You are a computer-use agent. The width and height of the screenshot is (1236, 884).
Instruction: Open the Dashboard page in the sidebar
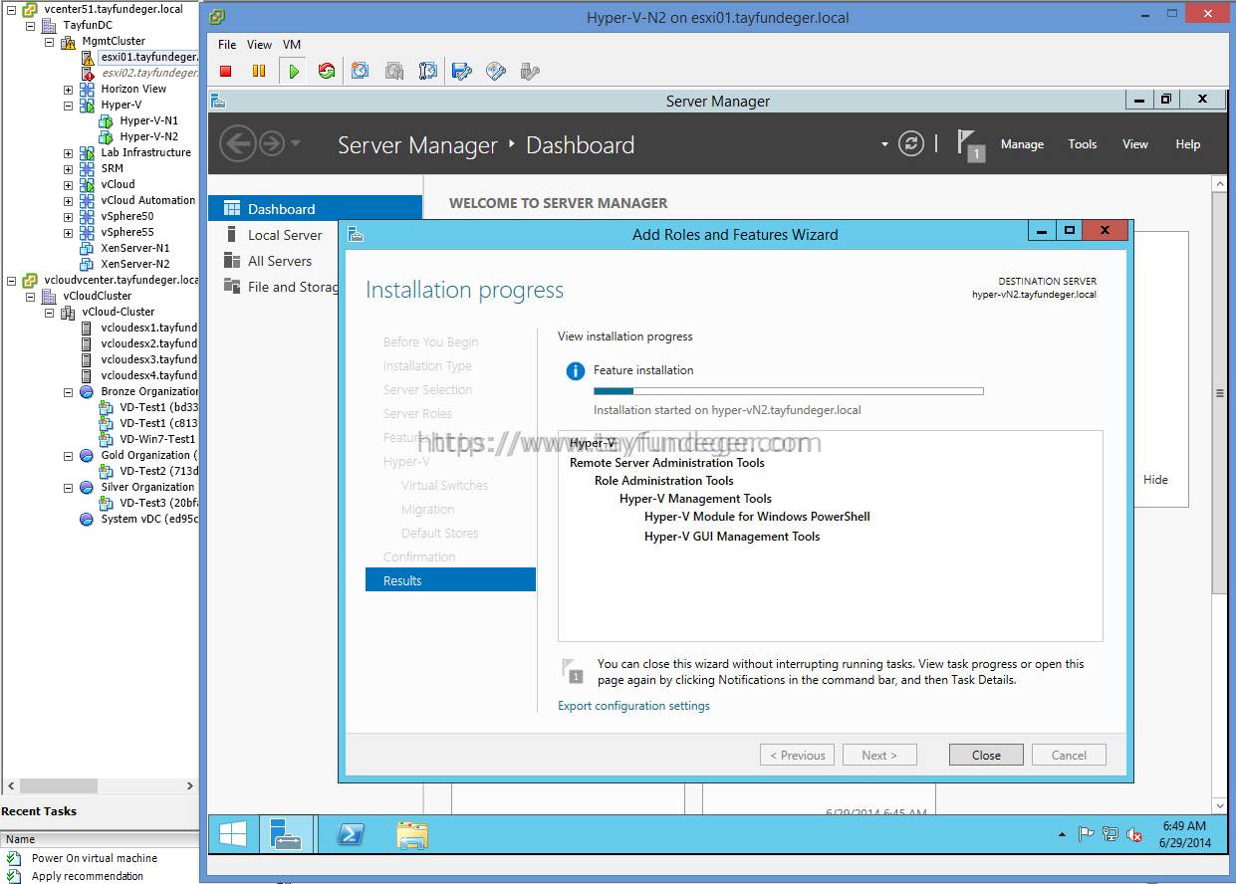(x=316, y=208)
